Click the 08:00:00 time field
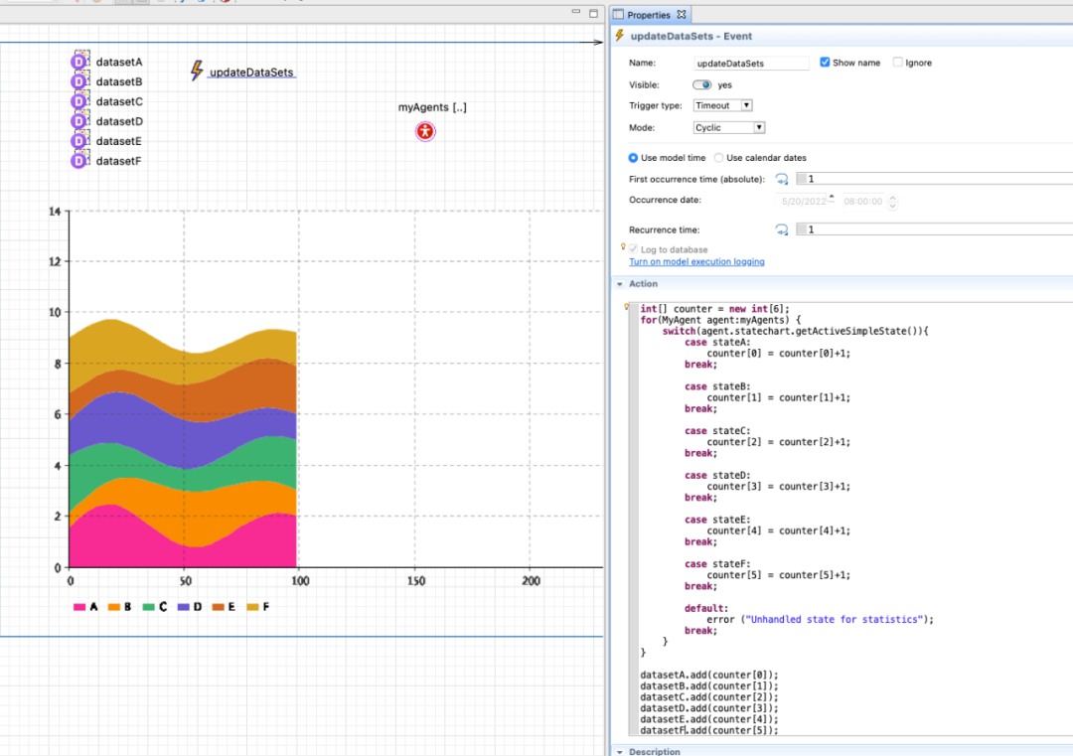This screenshot has height=756, width=1073. coord(863,202)
